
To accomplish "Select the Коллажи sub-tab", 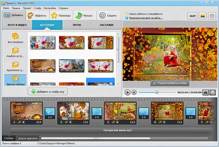I will pos(47,25).
